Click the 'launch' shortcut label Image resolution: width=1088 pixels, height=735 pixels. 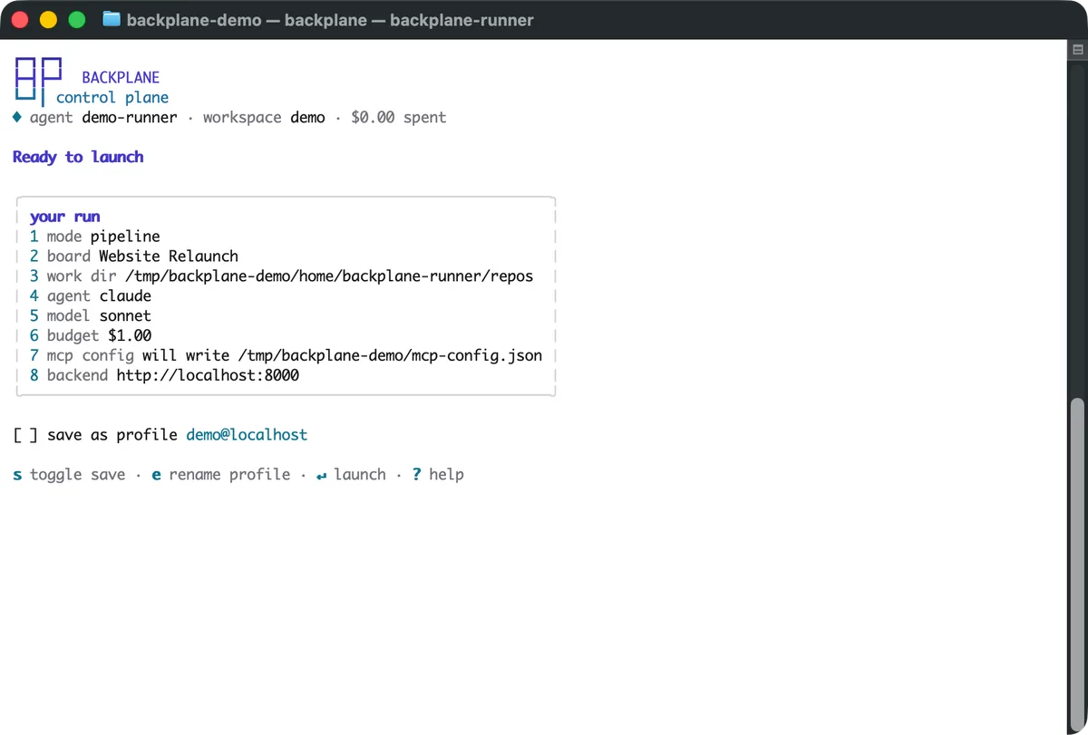point(360,475)
